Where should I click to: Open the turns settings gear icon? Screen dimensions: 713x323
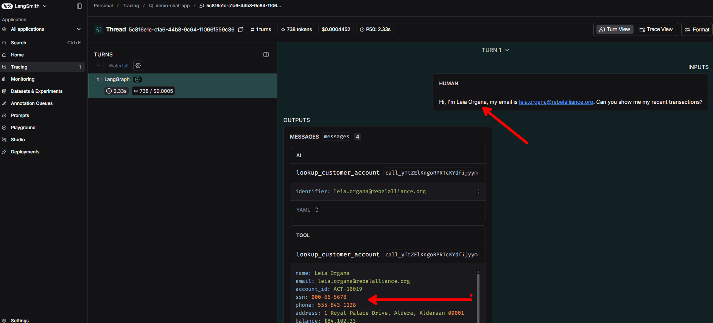point(138,66)
